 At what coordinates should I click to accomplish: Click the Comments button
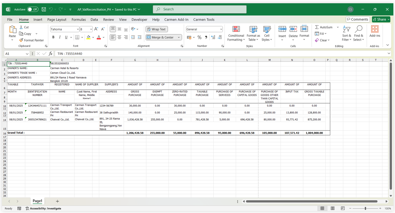coord(358,20)
